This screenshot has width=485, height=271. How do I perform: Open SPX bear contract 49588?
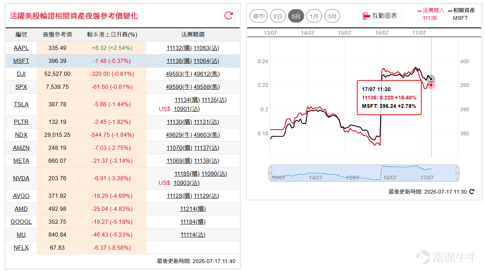pyautogui.click(x=207, y=87)
